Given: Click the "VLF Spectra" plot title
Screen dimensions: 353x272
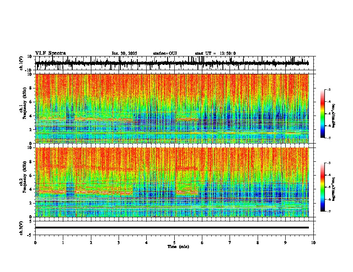Looking at the screenshot, I should coord(50,53).
